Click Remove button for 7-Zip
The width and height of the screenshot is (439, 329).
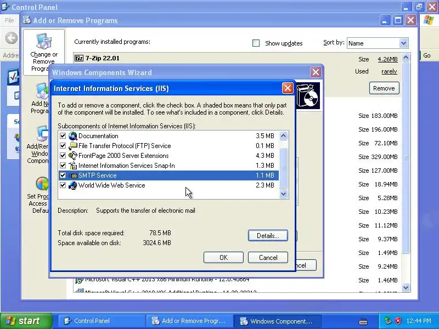(x=384, y=88)
